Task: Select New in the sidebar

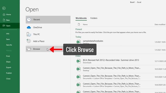Action: [10, 20]
